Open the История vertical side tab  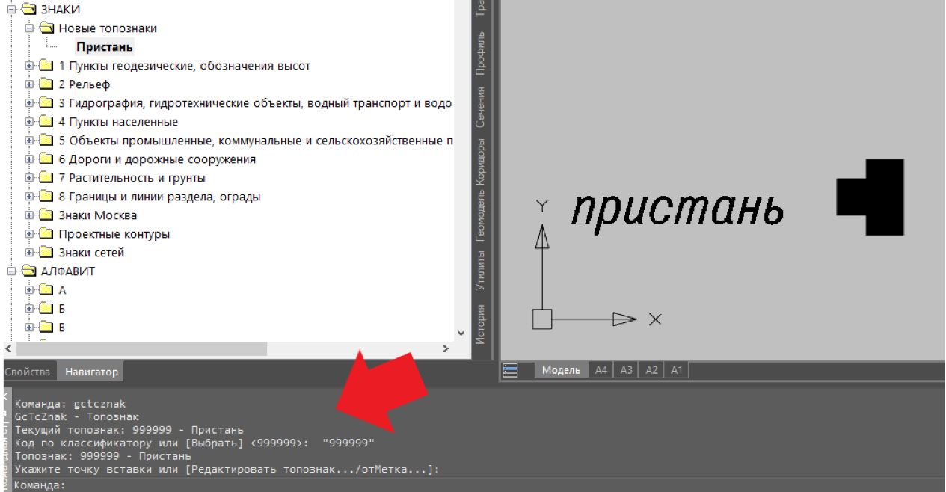pyautogui.click(x=481, y=325)
